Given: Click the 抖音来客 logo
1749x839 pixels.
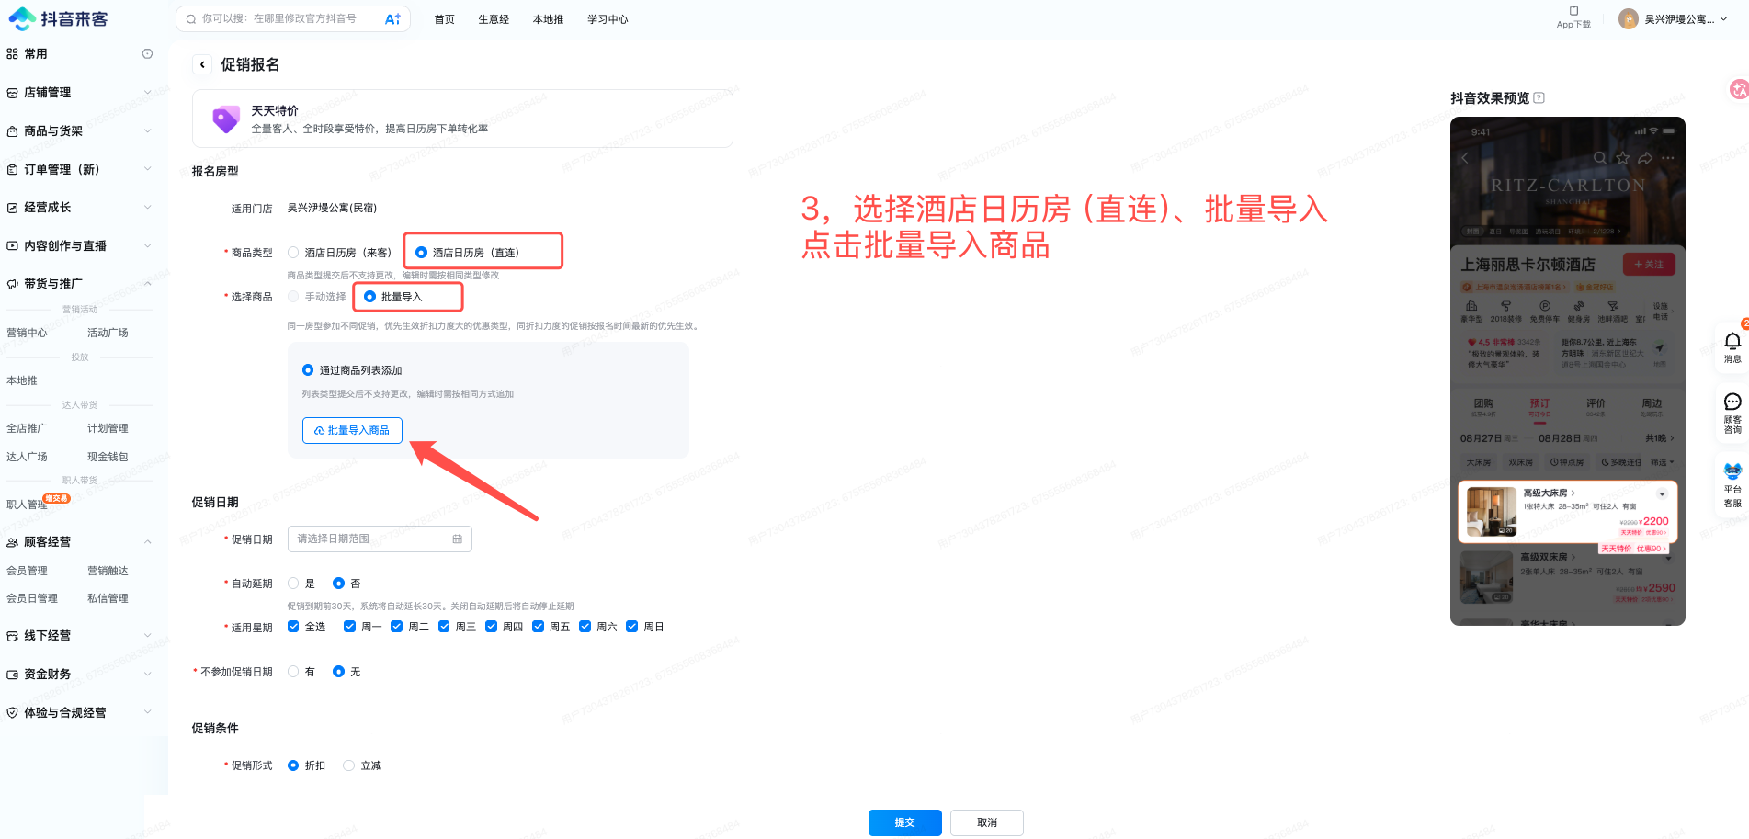Looking at the screenshot, I should coord(58,18).
